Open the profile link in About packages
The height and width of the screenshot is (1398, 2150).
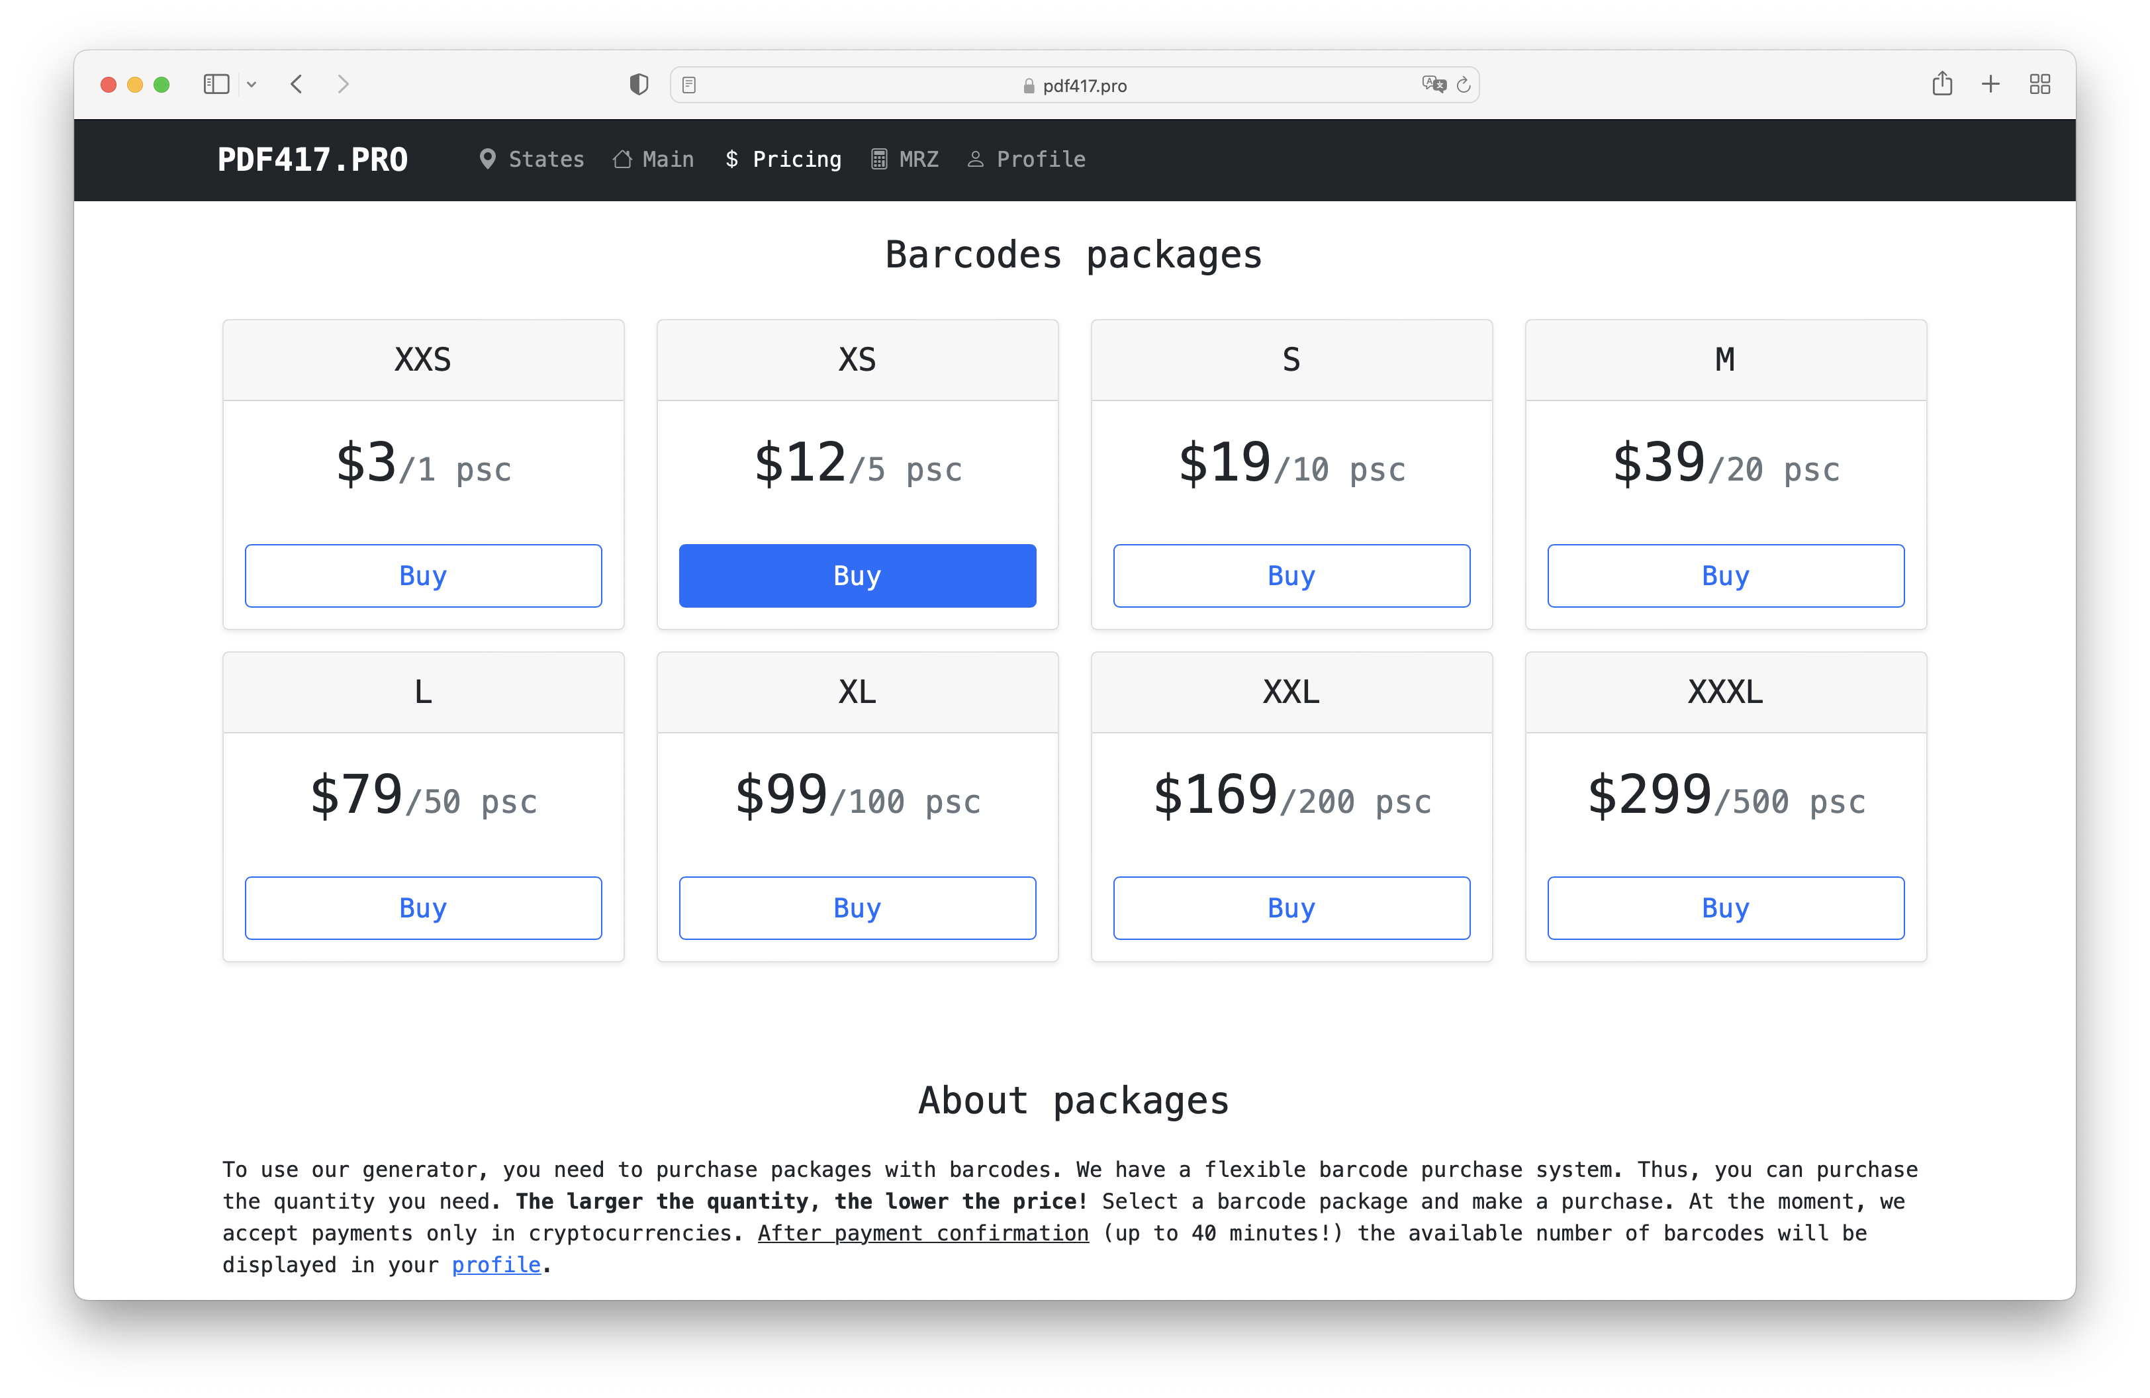[x=496, y=1264]
